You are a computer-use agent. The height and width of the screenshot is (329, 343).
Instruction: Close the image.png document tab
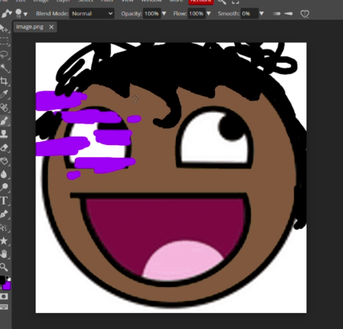51,27
